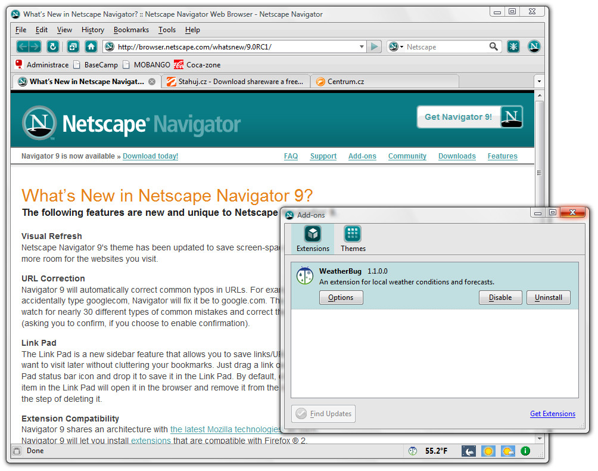Click the night weather icon in status bar
This screenshot has height=471, width=598.
pos(468,451)
